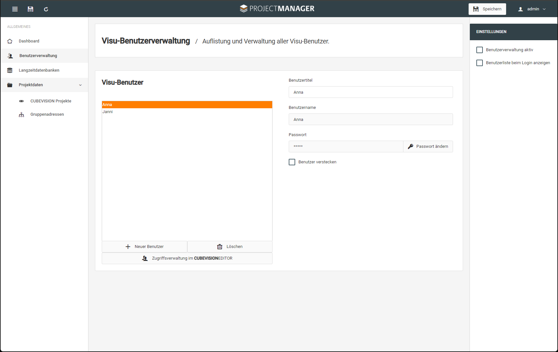Select Projektdaten sidebar entry

pos(44,85)
